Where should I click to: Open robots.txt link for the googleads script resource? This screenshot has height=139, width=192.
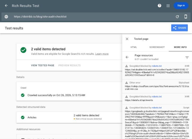click(157, 108)
